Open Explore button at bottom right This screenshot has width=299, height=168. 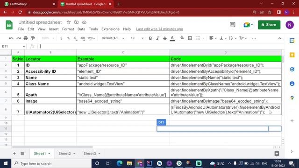pos(277,154)
